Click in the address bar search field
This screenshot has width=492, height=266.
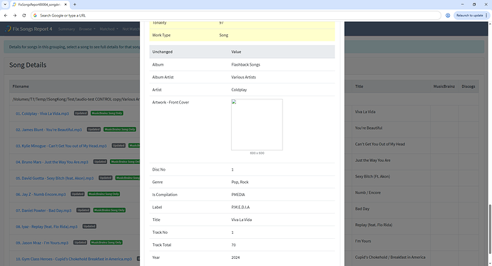coord(235,16)
